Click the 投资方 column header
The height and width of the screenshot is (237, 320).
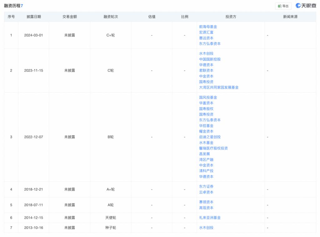[231, 17]
